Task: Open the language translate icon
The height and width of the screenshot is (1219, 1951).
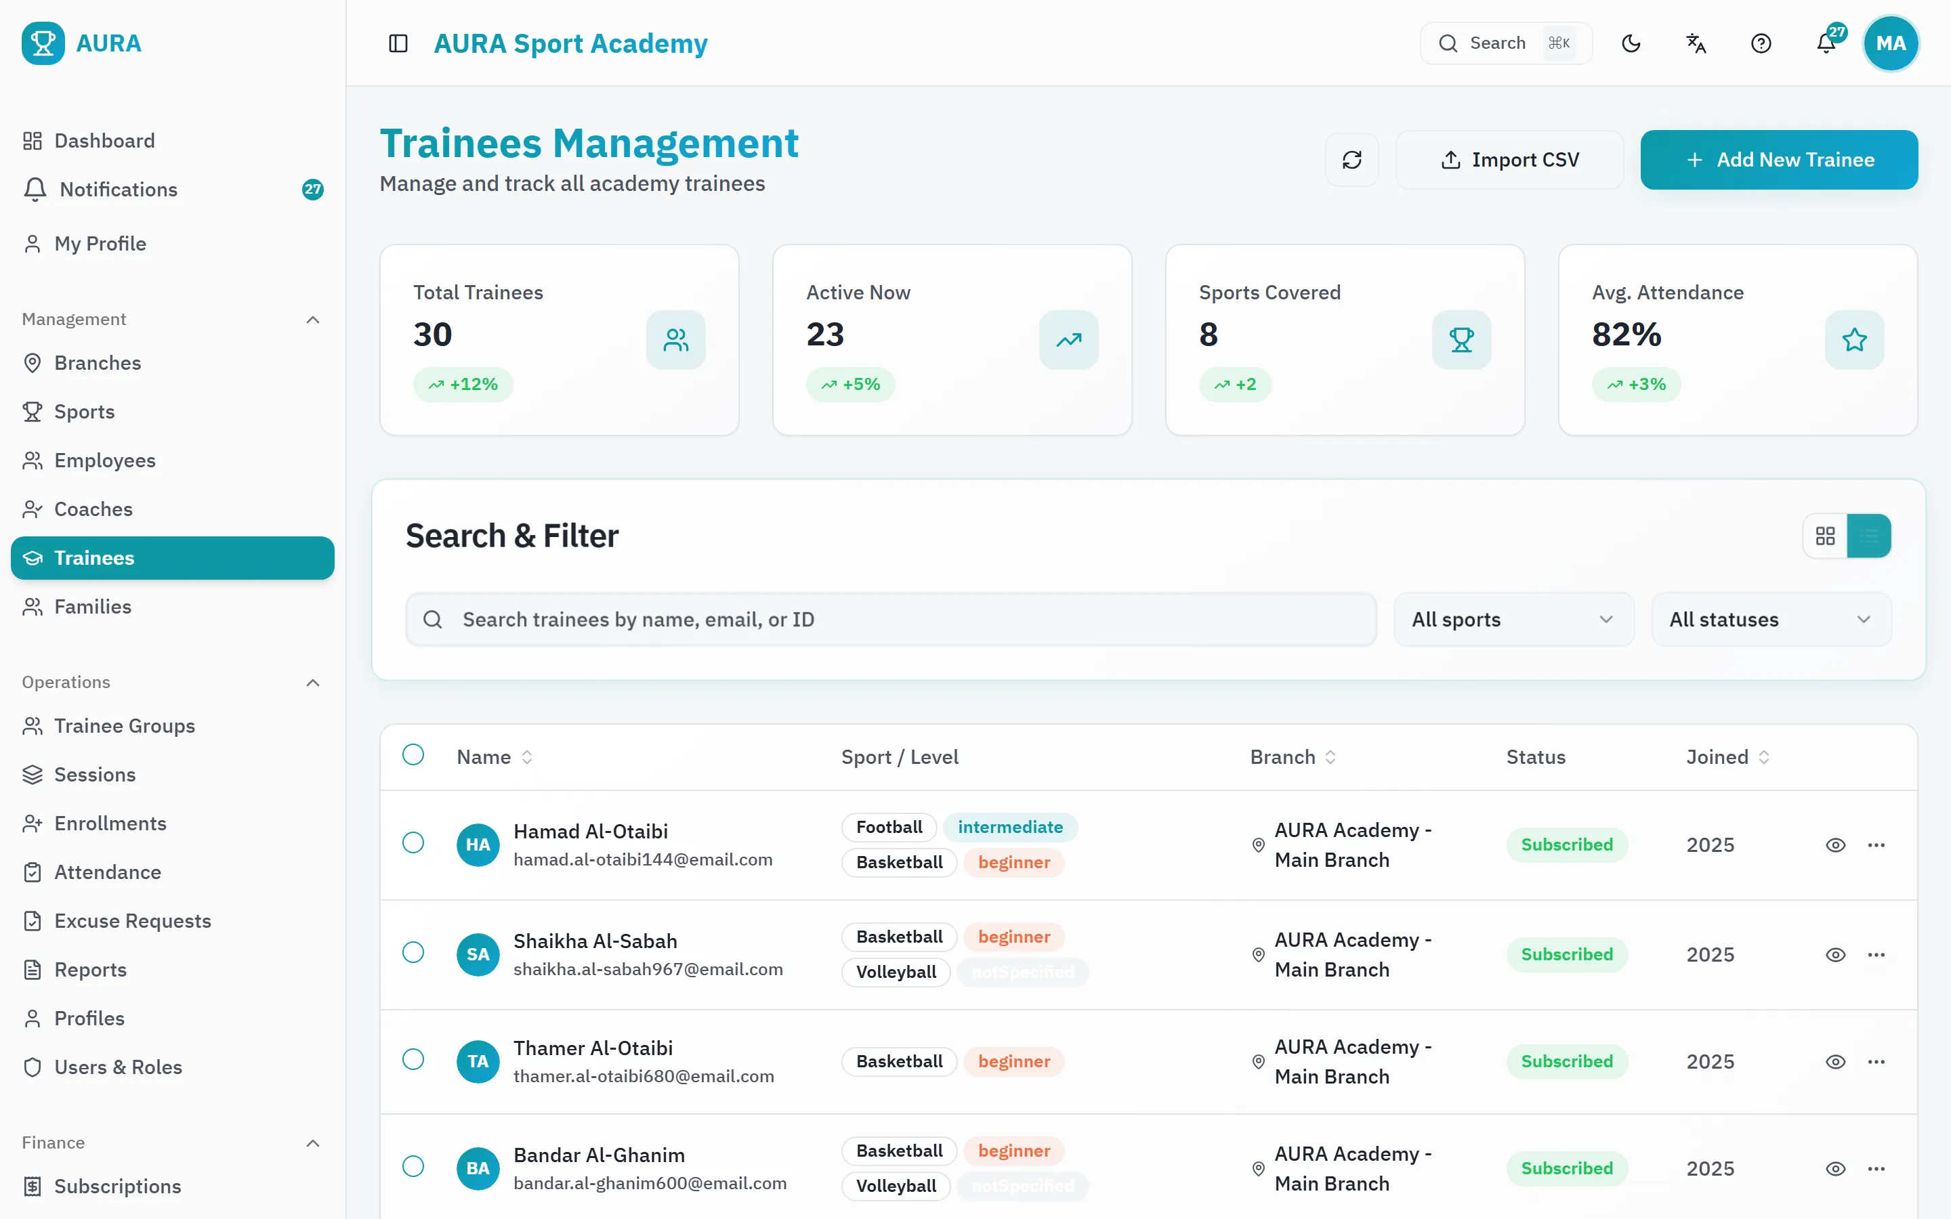Action: [1696, 43]
